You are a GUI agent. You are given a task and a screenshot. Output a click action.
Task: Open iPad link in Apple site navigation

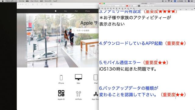[76, 11]
